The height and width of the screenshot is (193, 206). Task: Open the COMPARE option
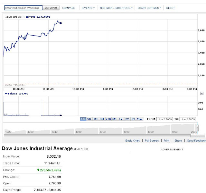click(x=68, y=8)
